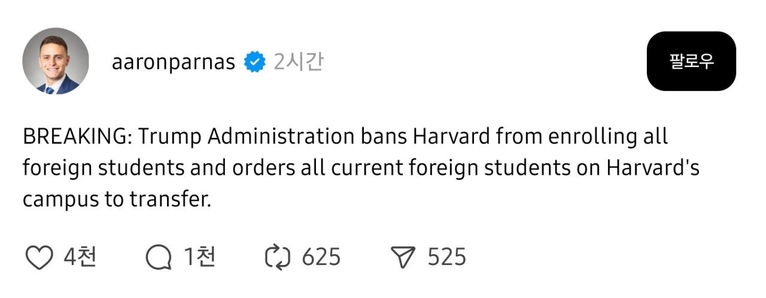The image size is (766, 298).
Task: Open aaronparnas's profile picture
Action: pos(56,61)
